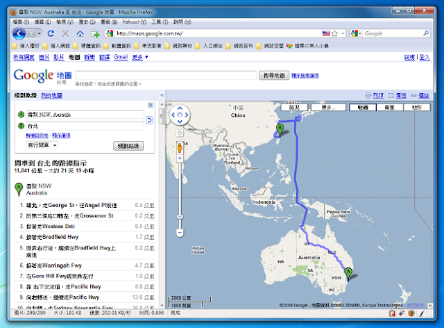Select step 7 Gore Hill Fwy
This screenshot has width=444, height=328.
pos(85,276)
